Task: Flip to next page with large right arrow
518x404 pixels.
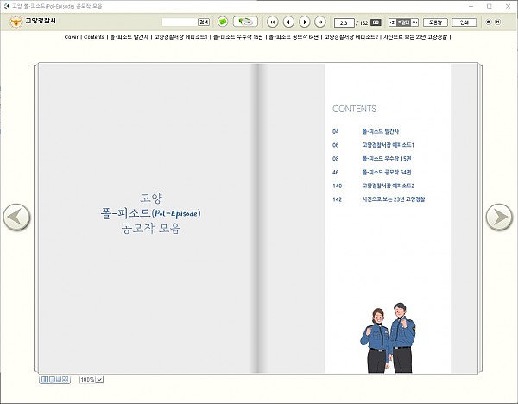Action: tap(499, 217)
